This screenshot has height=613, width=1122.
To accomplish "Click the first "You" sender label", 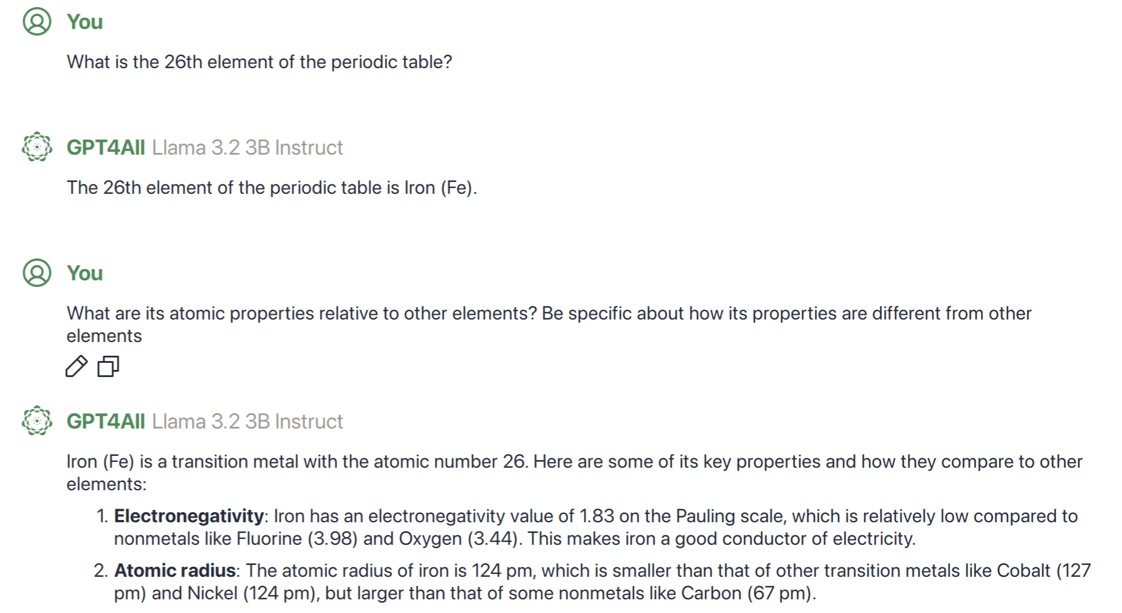I will (85, 22).
